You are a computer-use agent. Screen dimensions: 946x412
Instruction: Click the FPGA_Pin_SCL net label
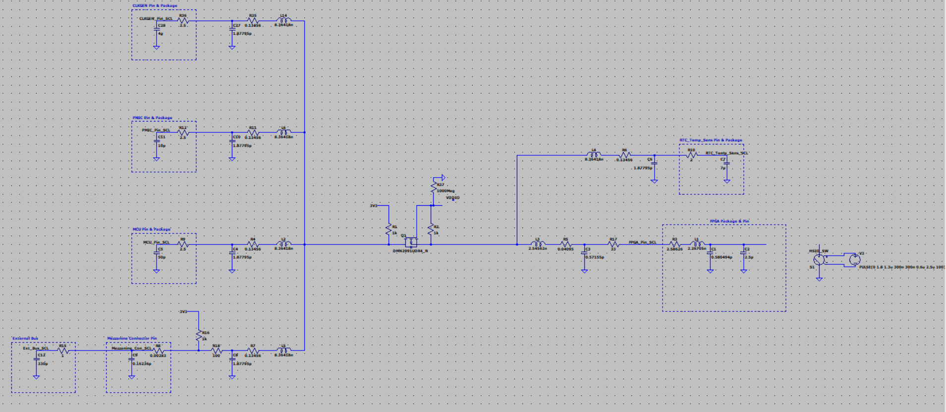(642, 242)
